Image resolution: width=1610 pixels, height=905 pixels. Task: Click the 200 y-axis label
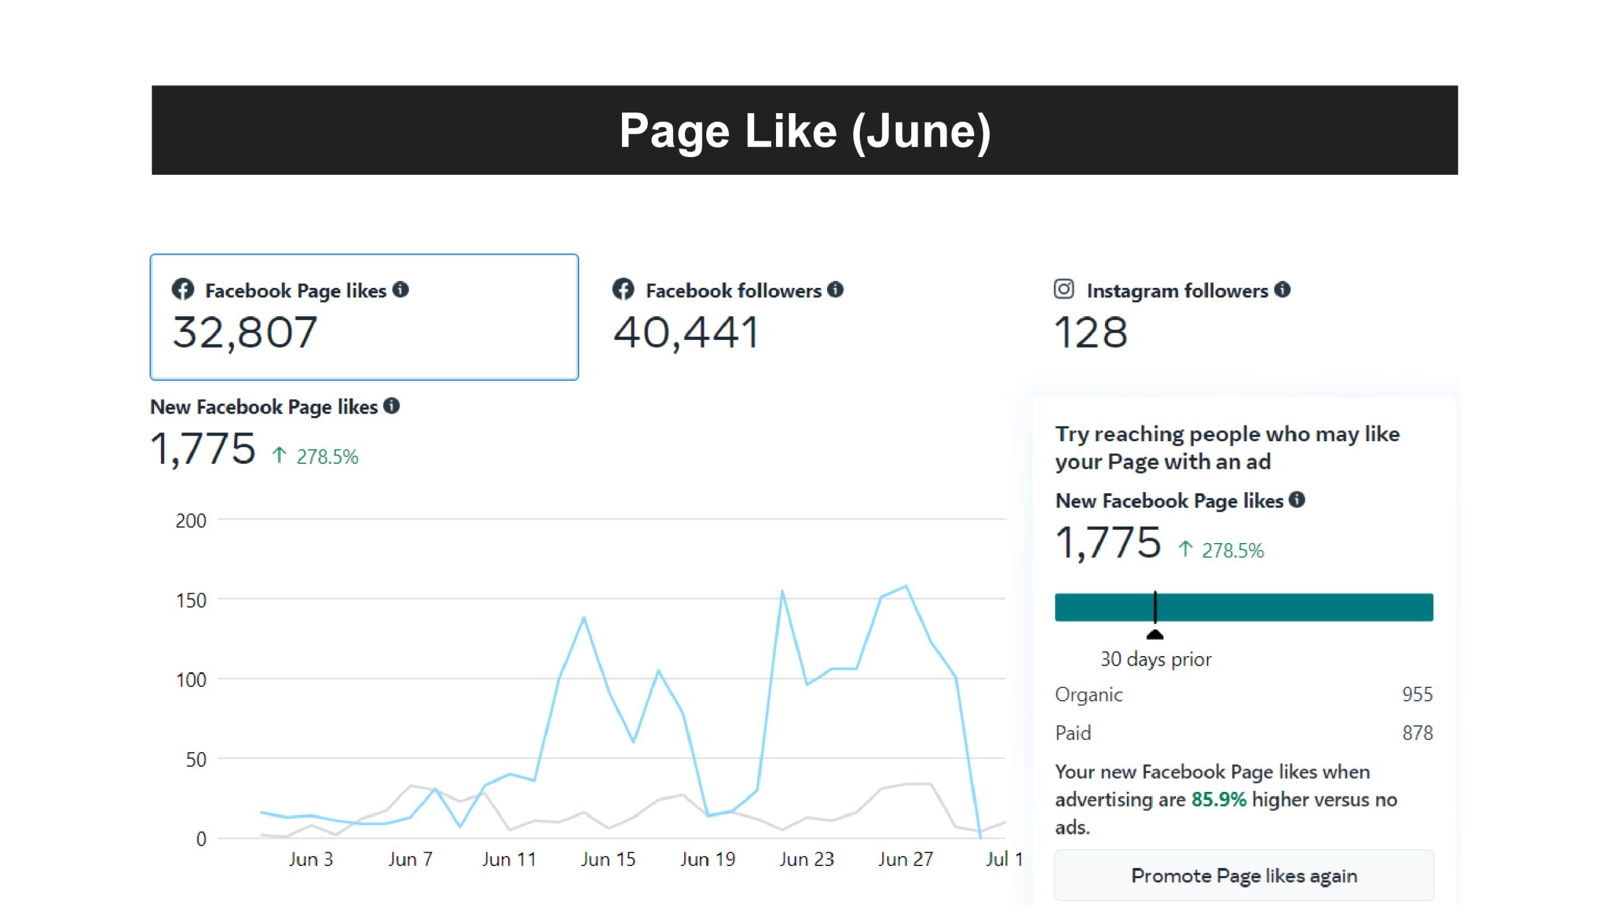[x=191, y=520]
